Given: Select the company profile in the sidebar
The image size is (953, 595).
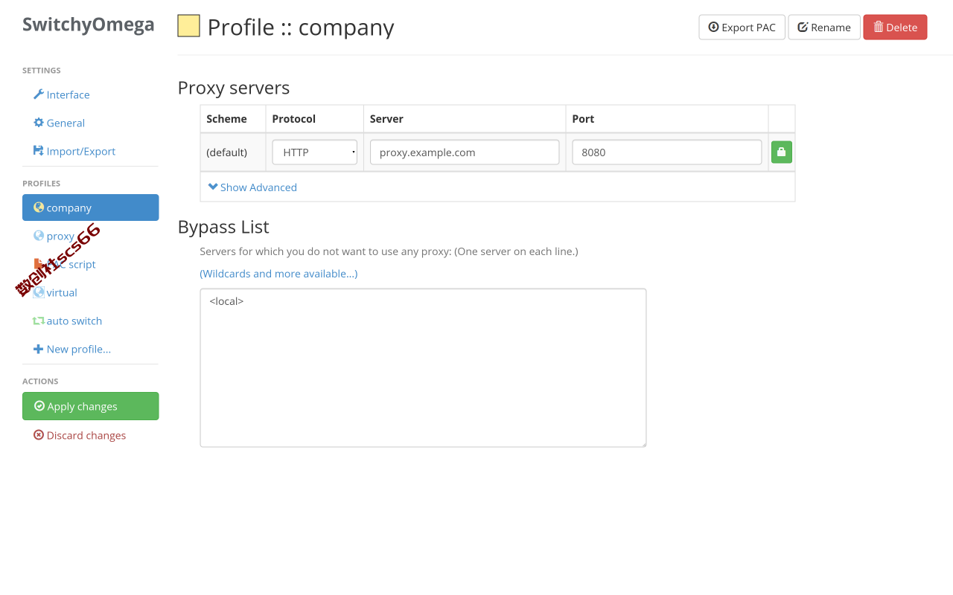Looking at the screenshot, I should tap(90, 208).
